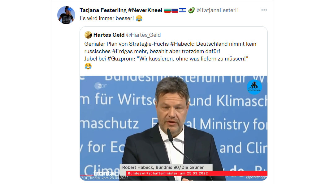Click the Hartes Geld display name
The width and height of the screenshot is (325, 184).
point(109,35)
